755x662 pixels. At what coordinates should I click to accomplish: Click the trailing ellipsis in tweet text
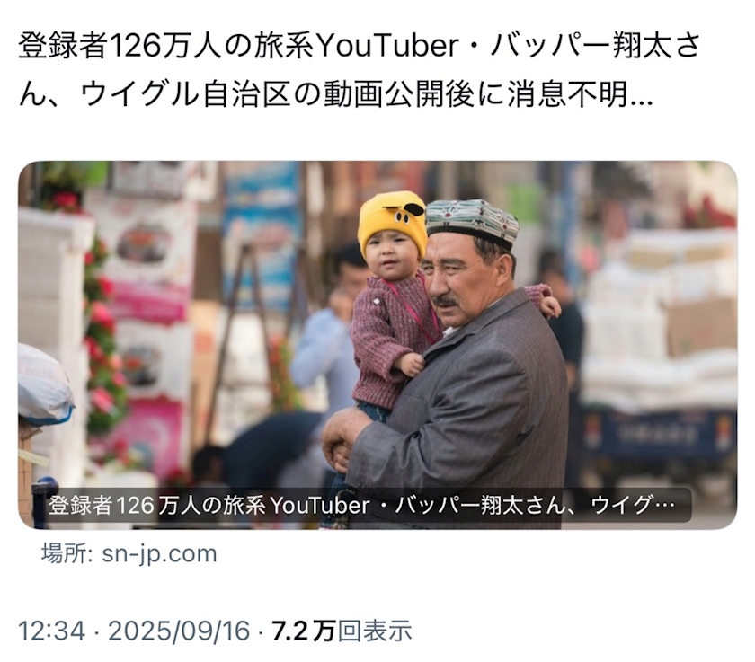(x=641, y=101)
